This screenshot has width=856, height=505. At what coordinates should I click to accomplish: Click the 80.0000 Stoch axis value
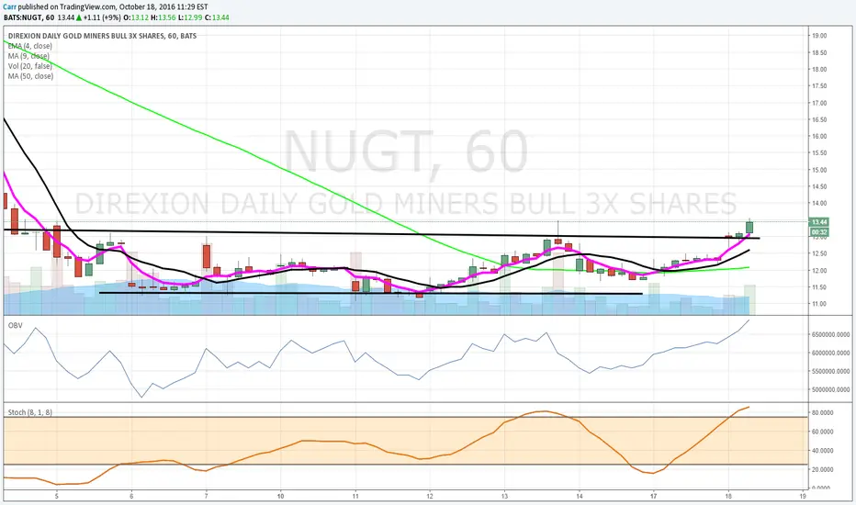[822, 413]
